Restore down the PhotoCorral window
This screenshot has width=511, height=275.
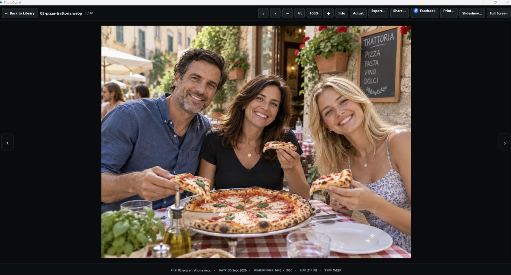click(x=495, y=2)
